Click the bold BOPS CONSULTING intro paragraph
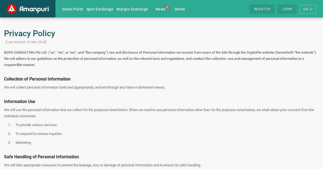The height and width of the screenshot is (169, 323). coord(161,59)
